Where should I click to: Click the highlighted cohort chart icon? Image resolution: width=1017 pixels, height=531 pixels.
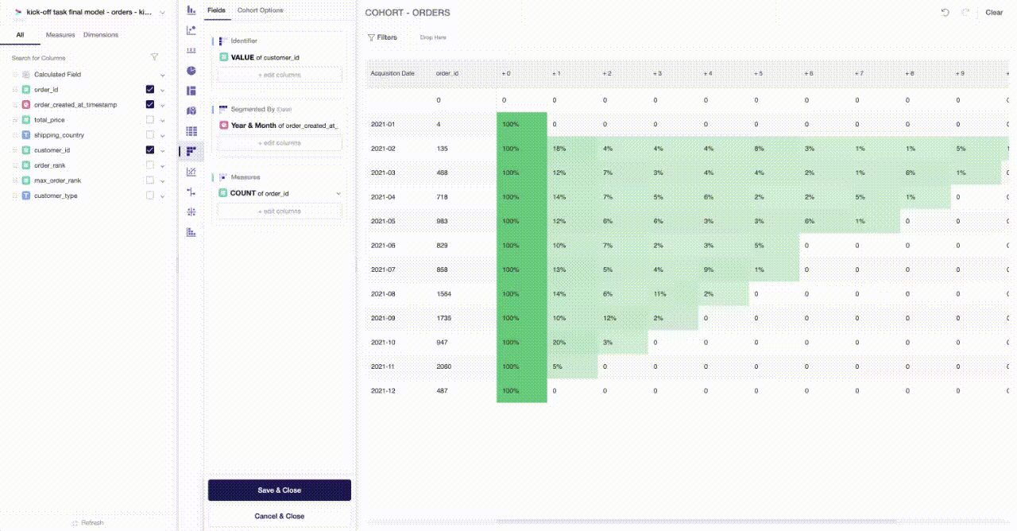pos(190,149)
